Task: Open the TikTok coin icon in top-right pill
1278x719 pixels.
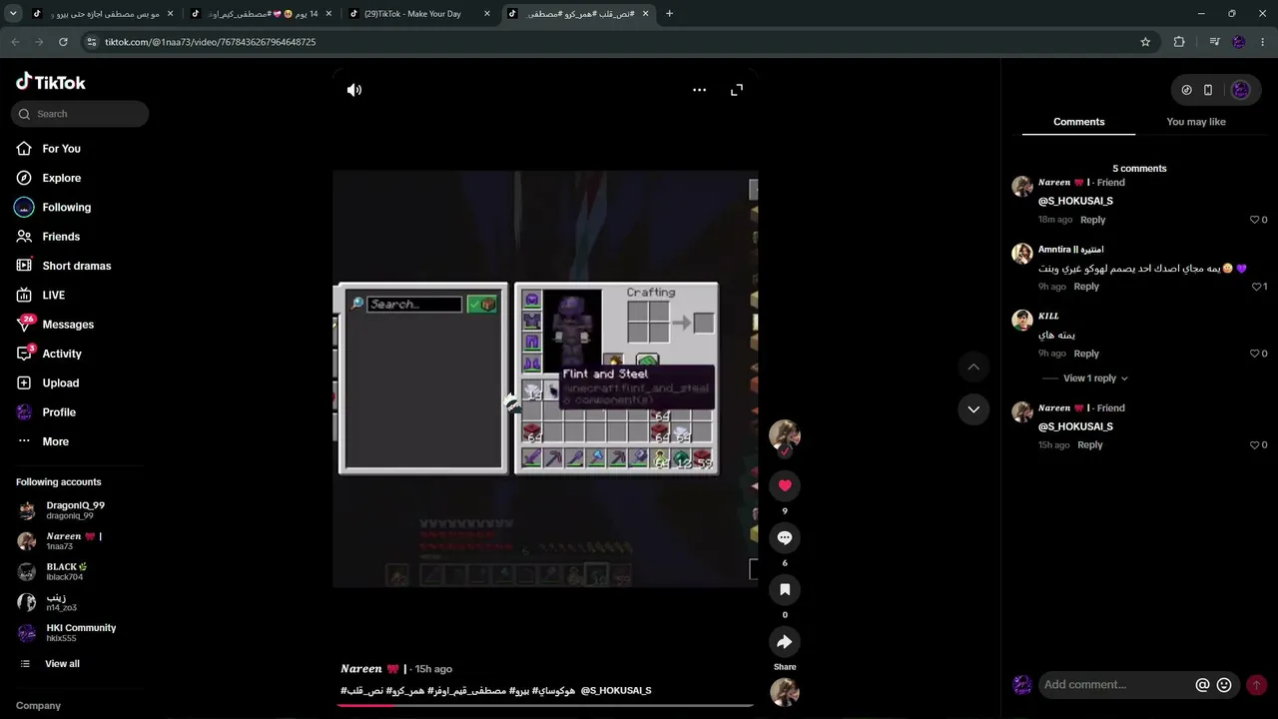Action: [x=1186, y=90]
